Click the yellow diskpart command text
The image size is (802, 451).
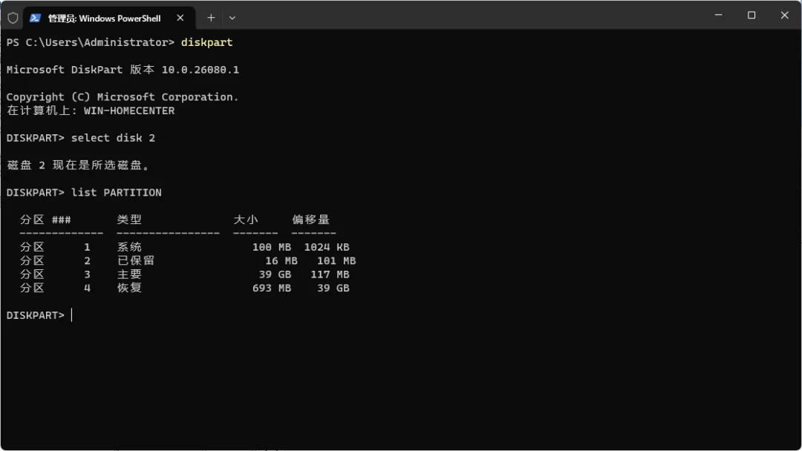click(206, 42)
